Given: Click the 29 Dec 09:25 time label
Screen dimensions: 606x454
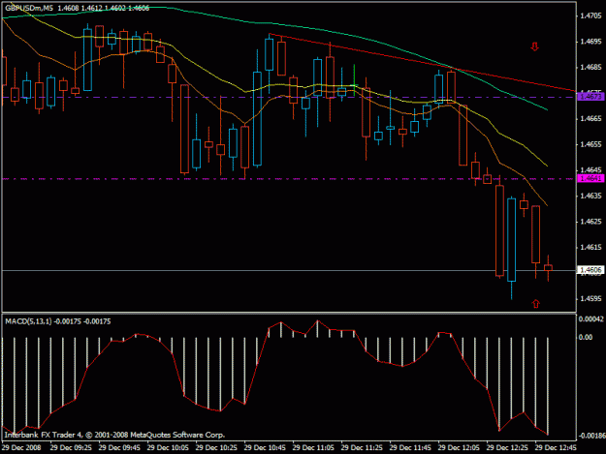Looking at the screenshot, I should 71,447.
